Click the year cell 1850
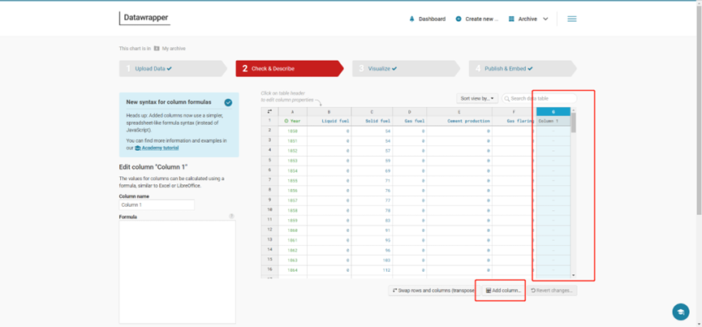The width and height of the screenshot is (702, 327). [292, 131]
